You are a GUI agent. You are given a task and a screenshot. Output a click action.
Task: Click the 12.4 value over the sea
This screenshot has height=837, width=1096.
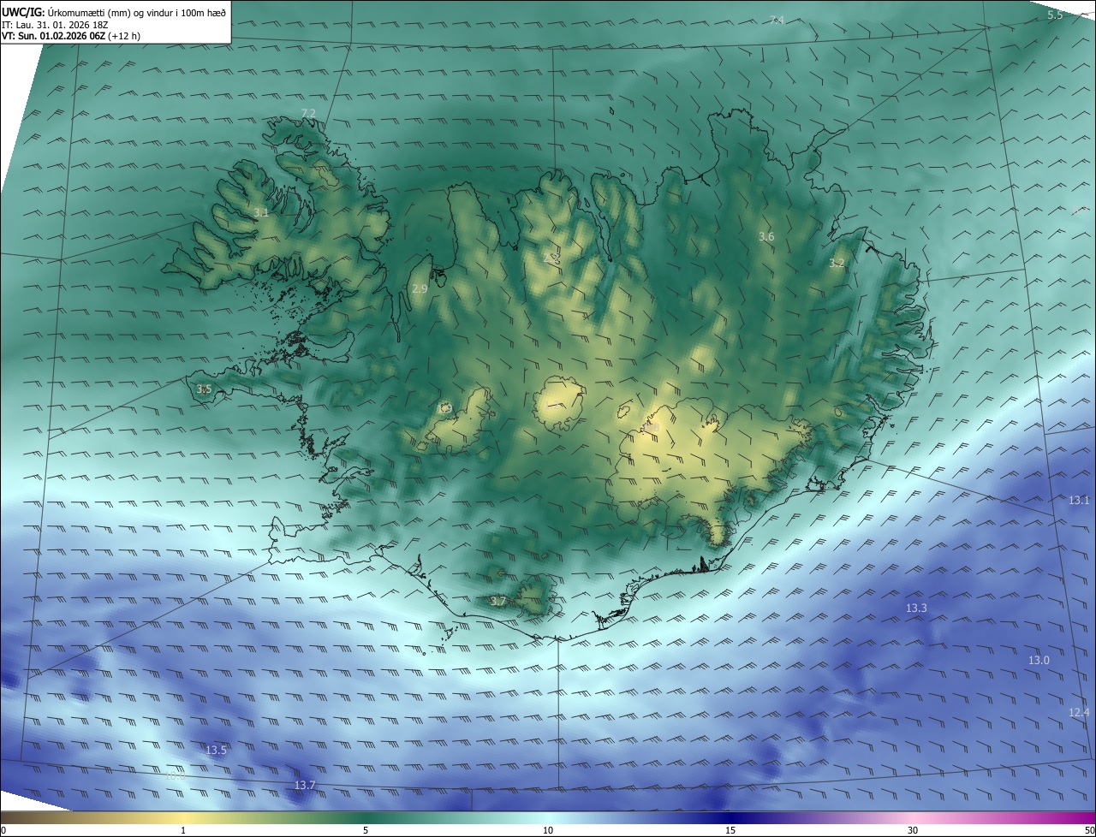[x=1079, y=712]
